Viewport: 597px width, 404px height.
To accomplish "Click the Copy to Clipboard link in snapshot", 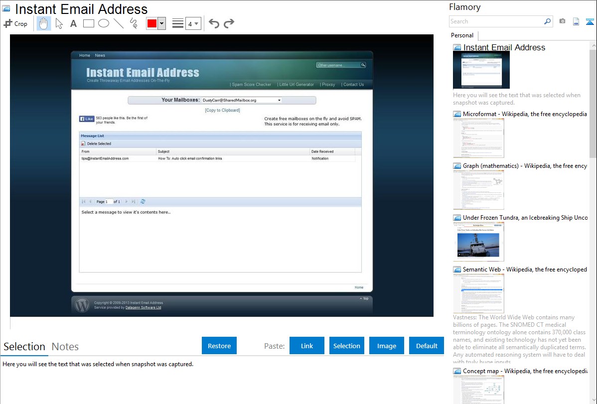I will pyautogui.click(x=222, y=110).
